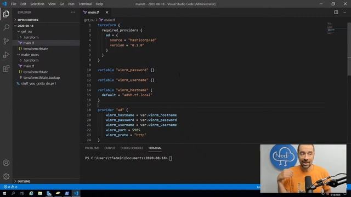351x197 pixels.
Task: Open the View menu
Action: click(x=52, y=4)
